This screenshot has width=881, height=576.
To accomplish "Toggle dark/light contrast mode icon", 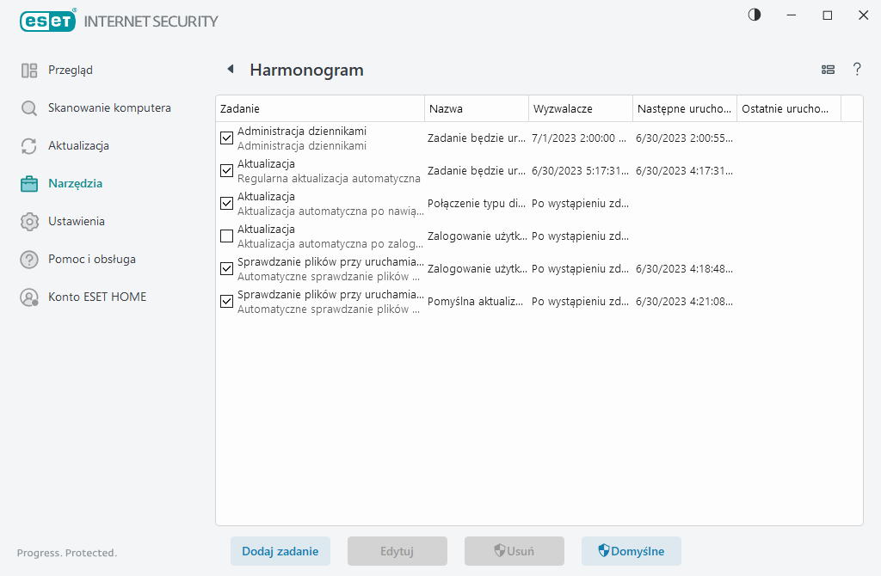I will point(755,15).
